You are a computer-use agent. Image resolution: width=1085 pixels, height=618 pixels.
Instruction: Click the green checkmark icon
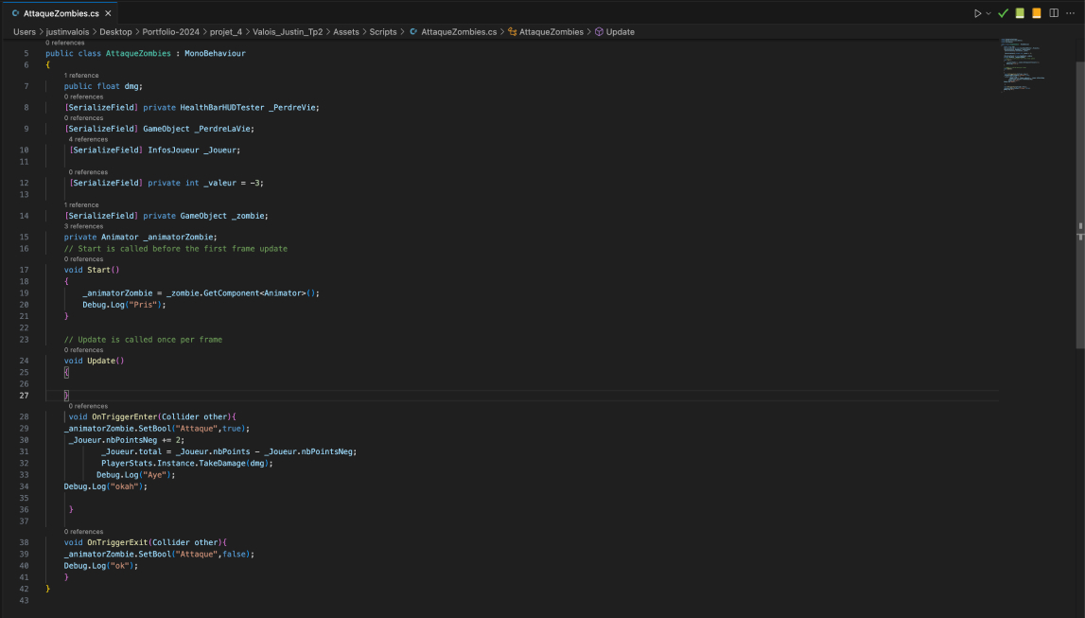(1004, 13)
